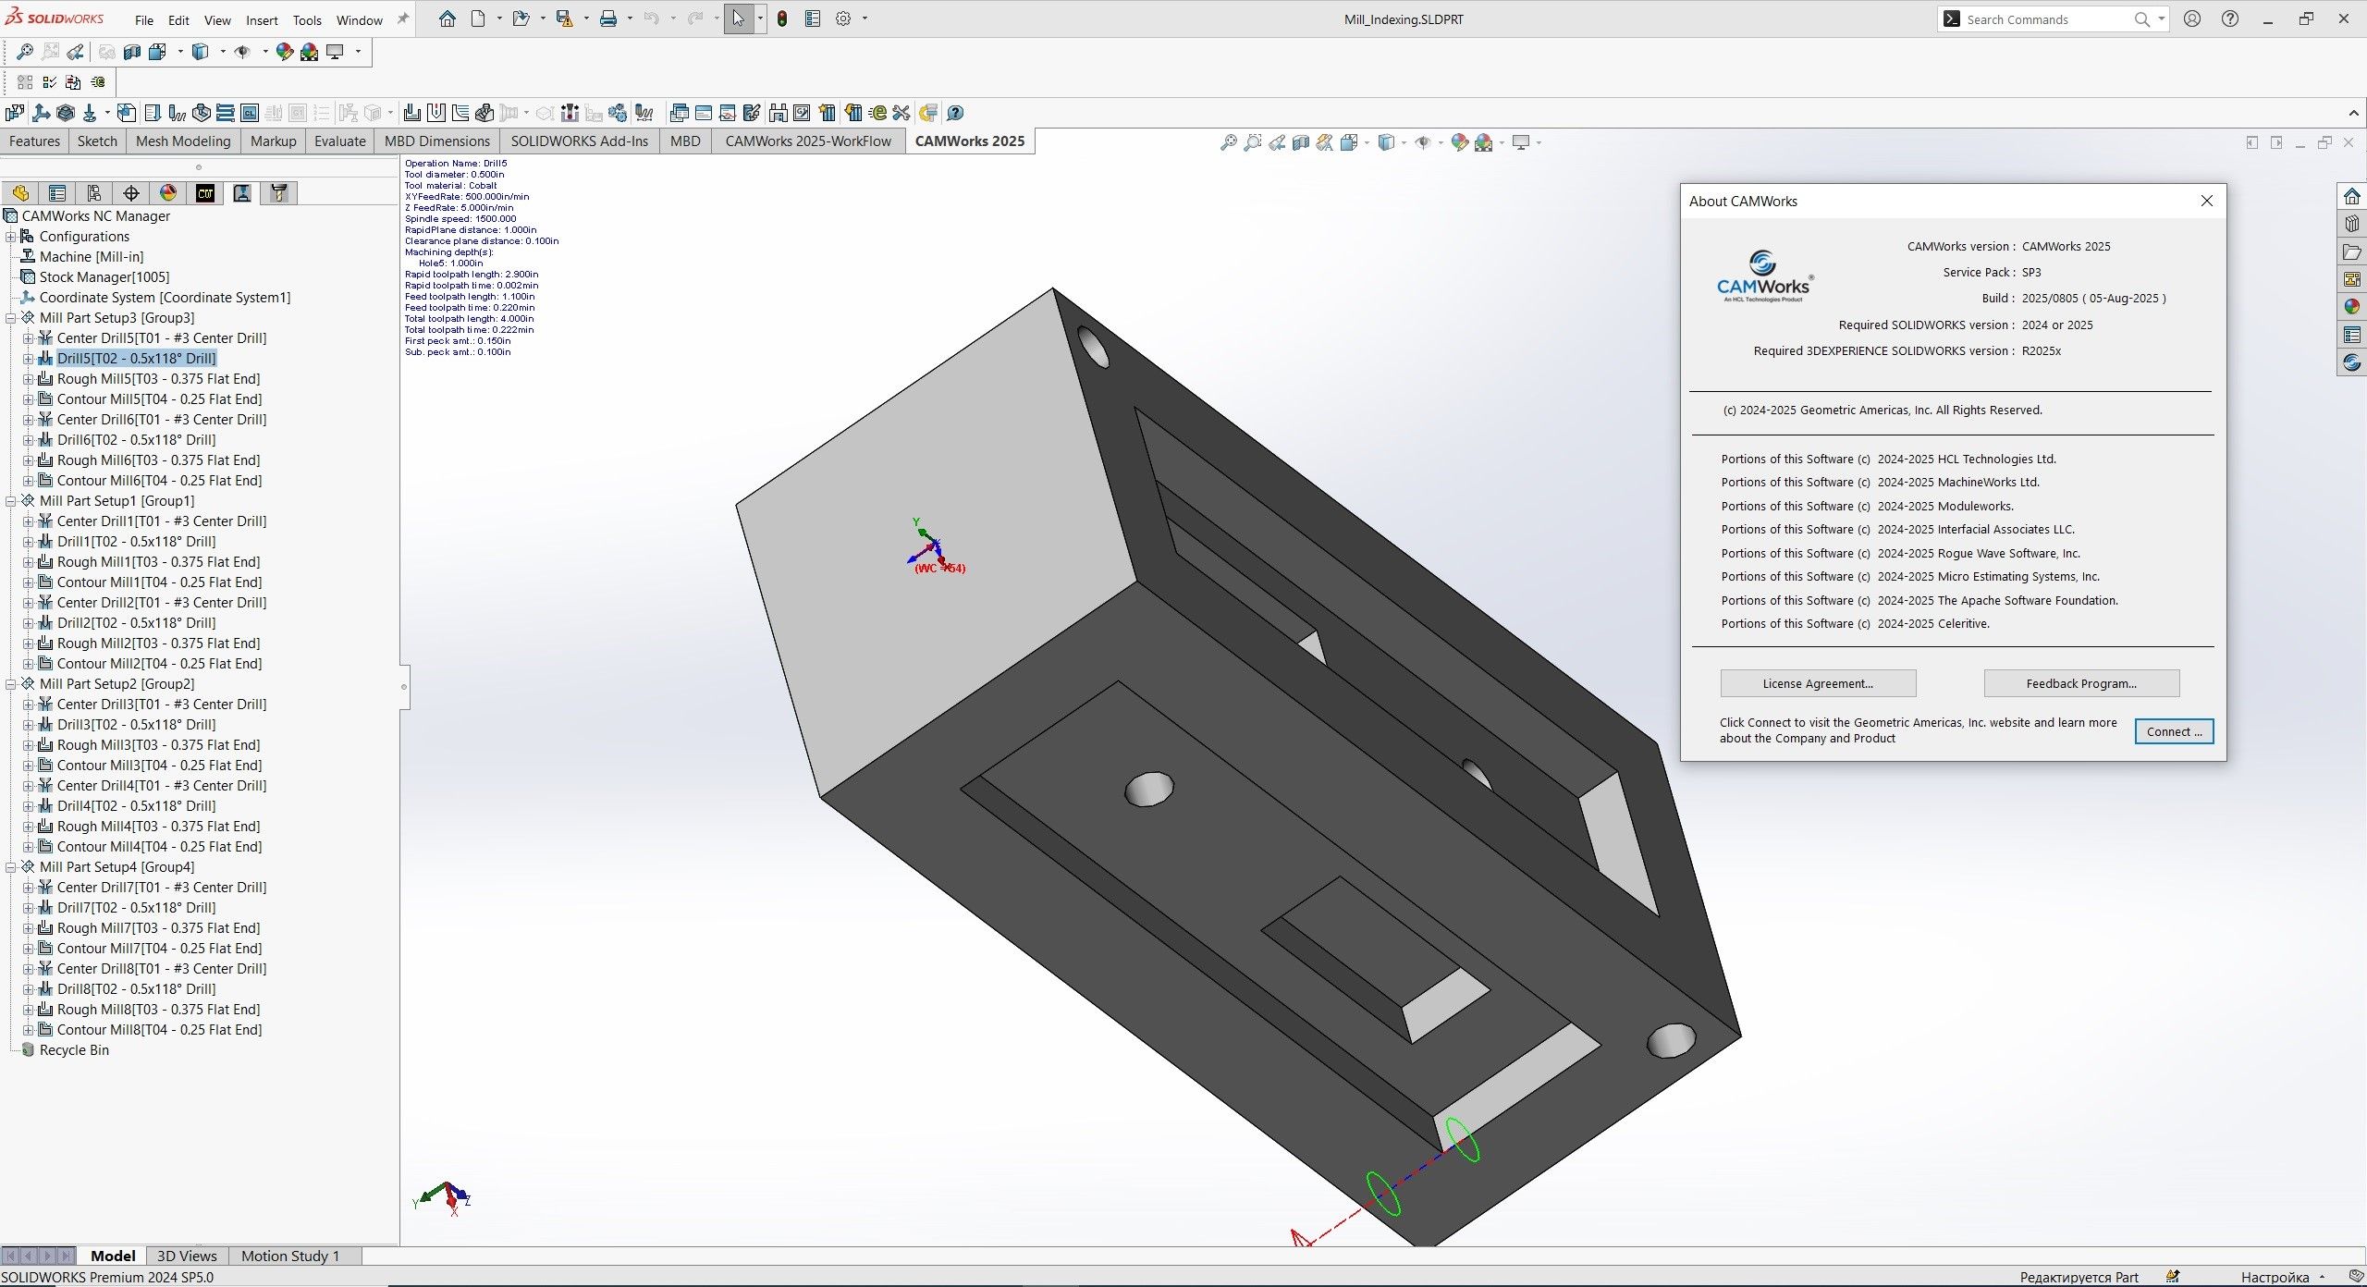Collapse the CommandManager ribbon chevron

coord(2354,113)
